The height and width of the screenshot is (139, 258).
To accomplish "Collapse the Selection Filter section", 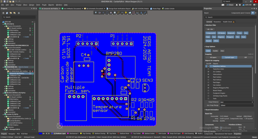I will pos(205,25).
